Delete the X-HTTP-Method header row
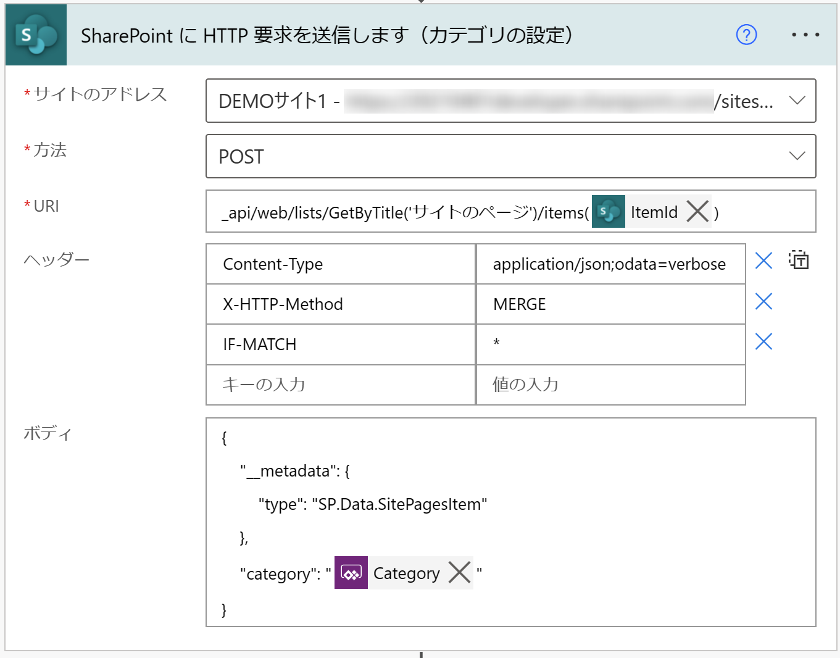Image resolution: width=840 pixels, height=658 pixels. click(763, 301)
